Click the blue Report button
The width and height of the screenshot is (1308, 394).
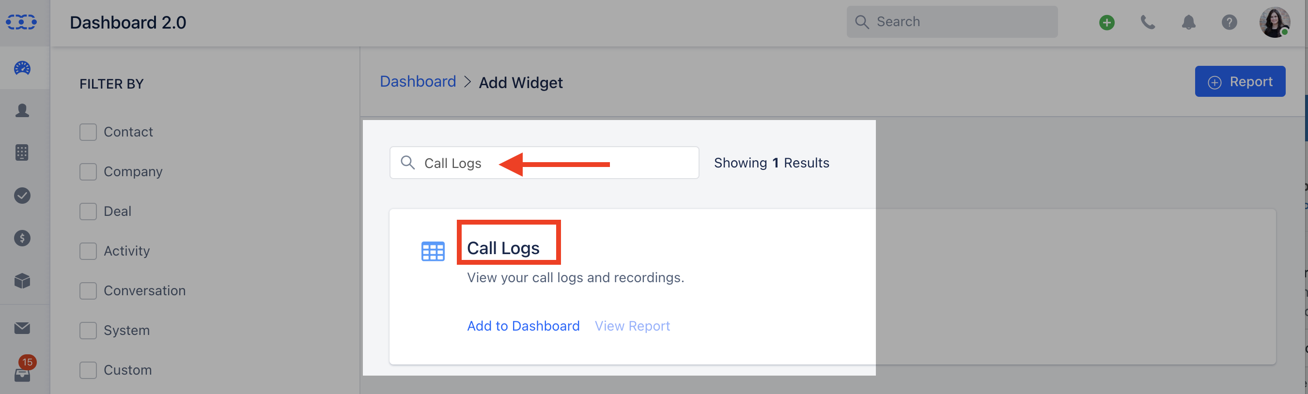tap(1240, 81)
